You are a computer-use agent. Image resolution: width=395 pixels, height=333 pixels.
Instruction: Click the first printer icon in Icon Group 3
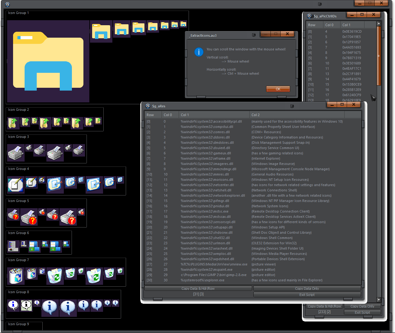click(15, 153)
